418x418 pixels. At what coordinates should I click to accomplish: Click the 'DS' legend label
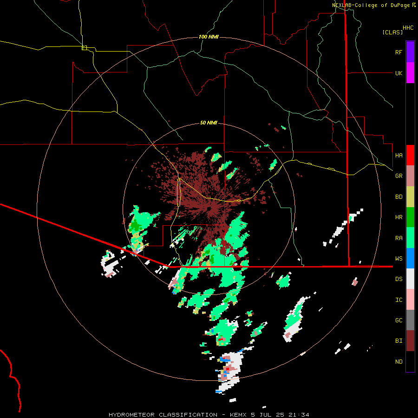[x=398, y=279]
